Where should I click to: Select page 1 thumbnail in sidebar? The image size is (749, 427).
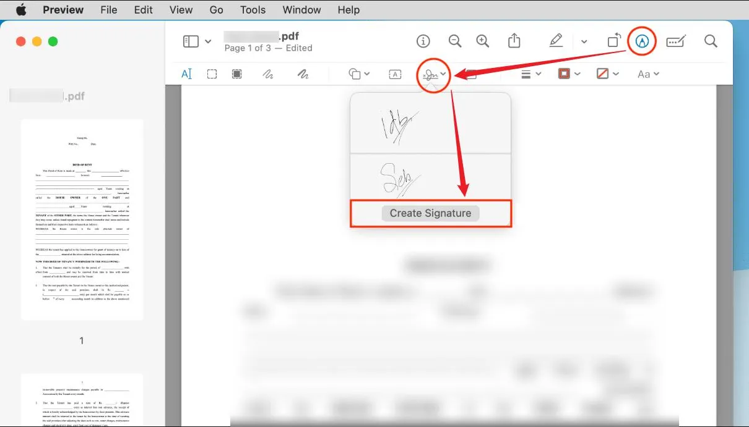[82, 219]
